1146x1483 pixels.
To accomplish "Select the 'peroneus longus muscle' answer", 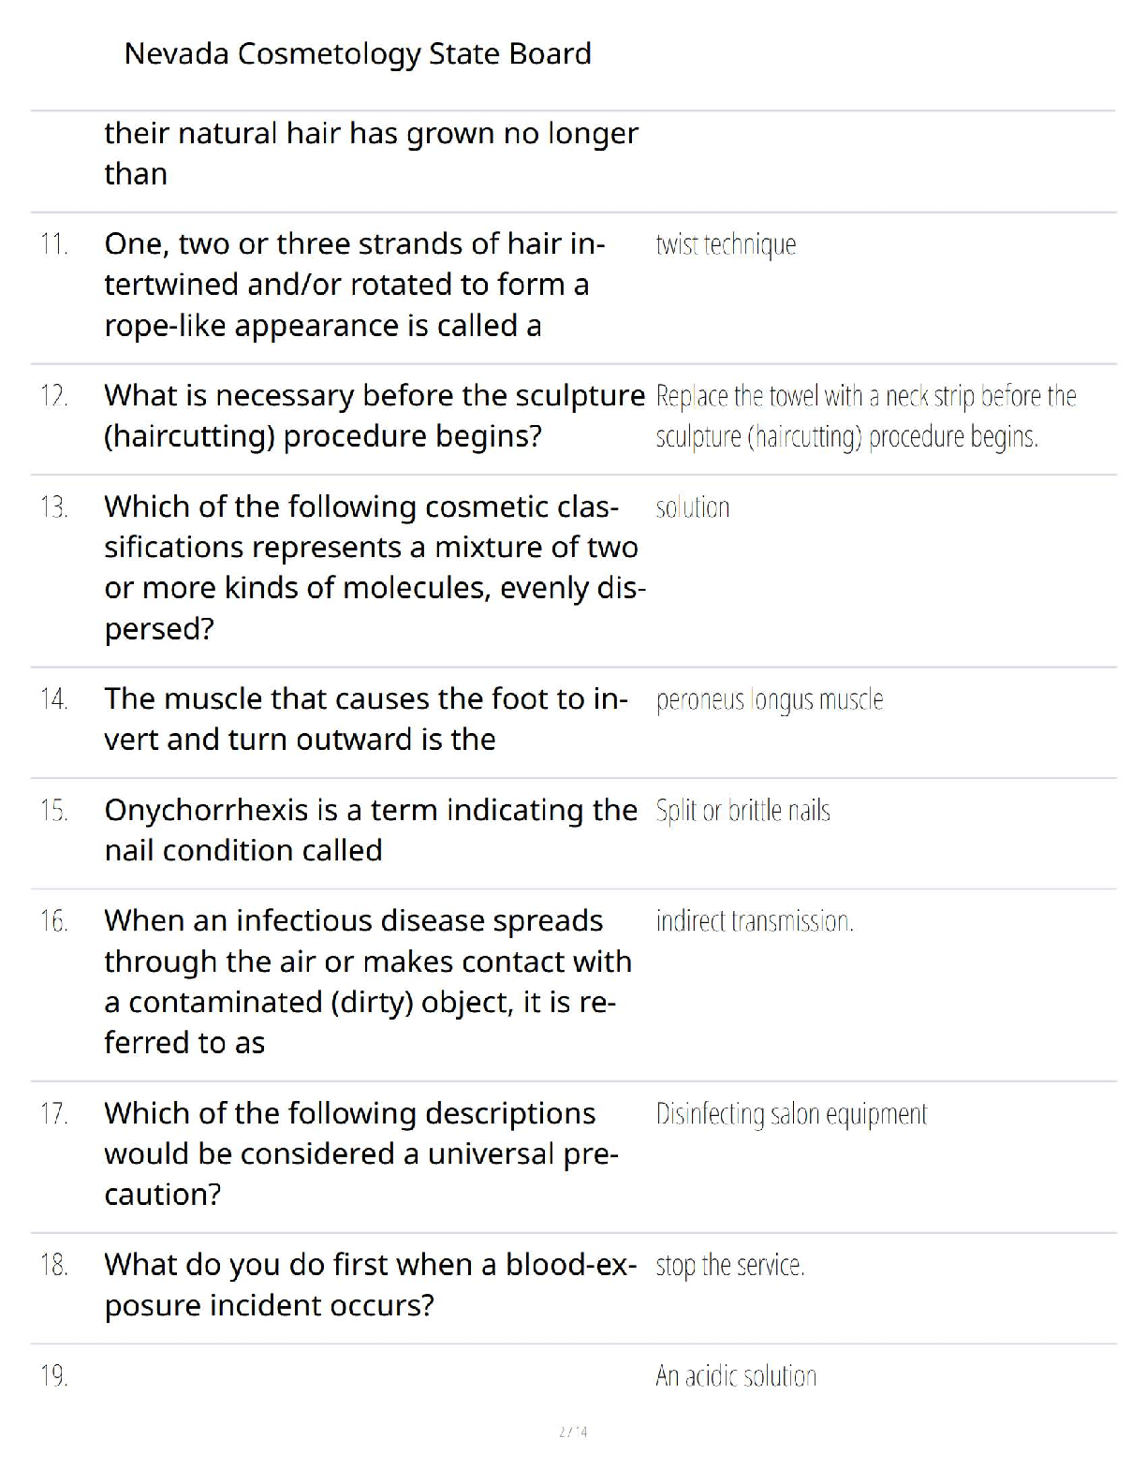I will pos(769,699).
